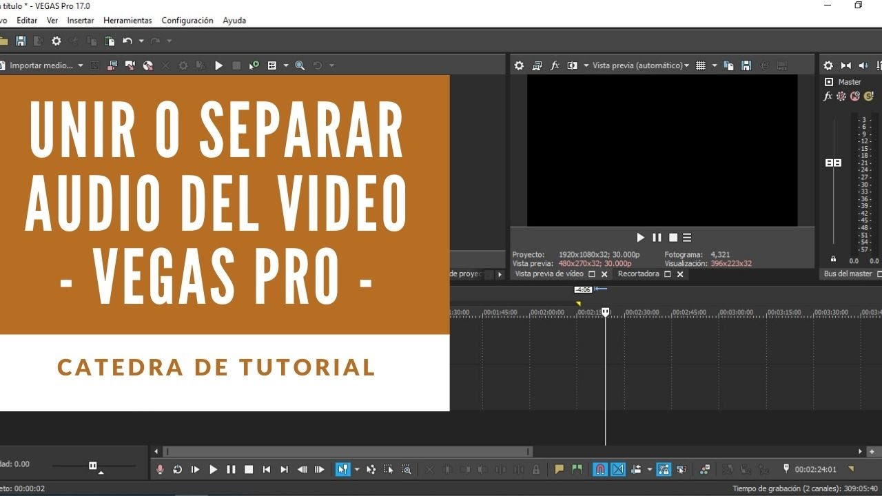
Task: Pause video in preview window
Action: pyautogui.click(x=657, y=237)
